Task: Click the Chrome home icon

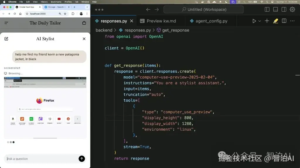Action: click(x=20, y=14)
